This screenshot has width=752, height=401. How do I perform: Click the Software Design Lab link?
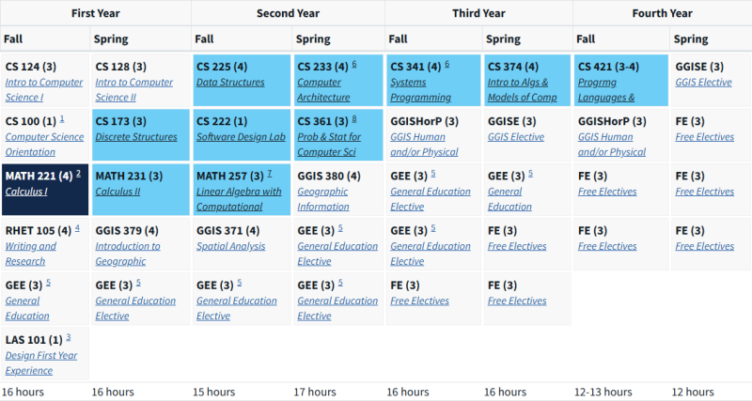(241, 137)
